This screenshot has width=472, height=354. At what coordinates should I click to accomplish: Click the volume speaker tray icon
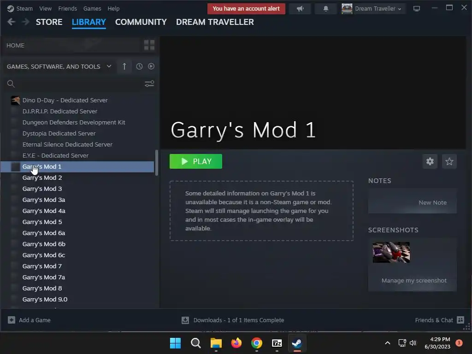point(413,343)
